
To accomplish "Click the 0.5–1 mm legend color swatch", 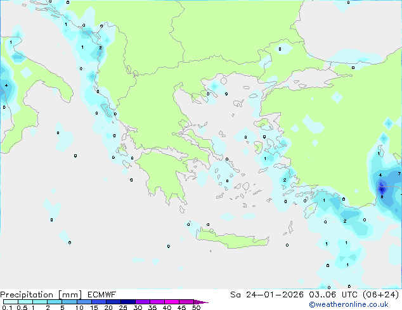I will [x=25, y=302].
